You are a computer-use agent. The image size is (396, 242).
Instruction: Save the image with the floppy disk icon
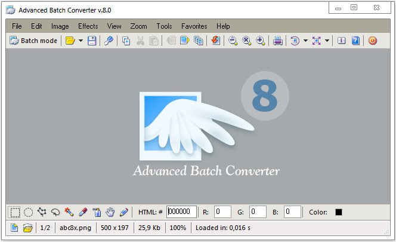click(92, 41)
